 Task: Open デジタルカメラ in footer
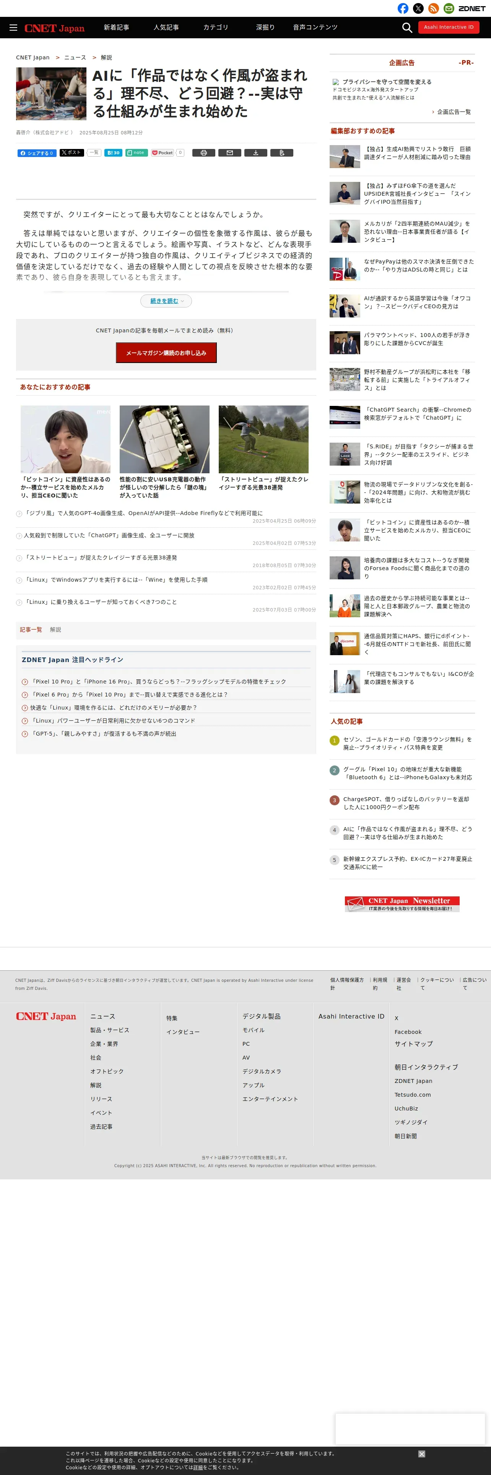point(262,1071)
